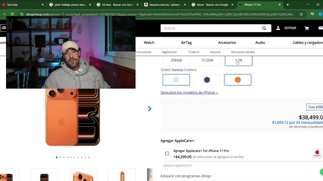The image size is (323, 181).
Task: Restore down the browser window
Action: [318, 5]
